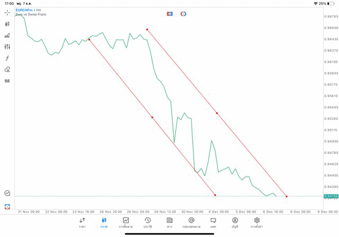Image resolution: width=339 pixels, height=237 pixels.
Task: Select the left red trendline midpoint handle
Action: tap(152, 117)
